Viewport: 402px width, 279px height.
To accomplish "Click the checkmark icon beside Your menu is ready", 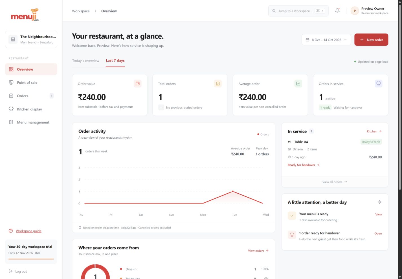I will click(x=292, y=216).
